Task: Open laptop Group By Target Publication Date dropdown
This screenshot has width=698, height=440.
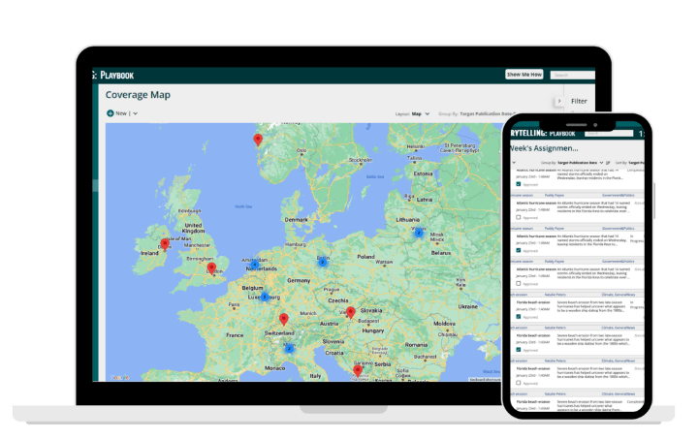Action: pyautogui.click(x=477, y=114)
